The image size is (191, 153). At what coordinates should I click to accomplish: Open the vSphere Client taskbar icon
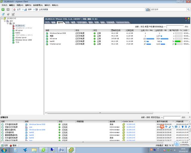[x=71, y=150]
